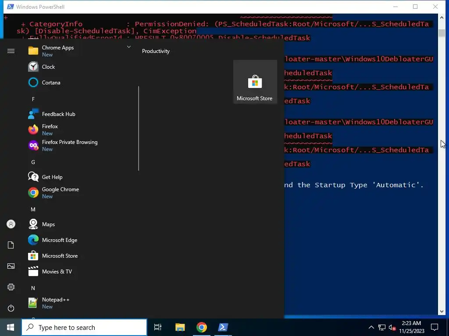Expand the Start menu hamburger button
Viewport: 449px width, 336px height.
pos(11,51)
